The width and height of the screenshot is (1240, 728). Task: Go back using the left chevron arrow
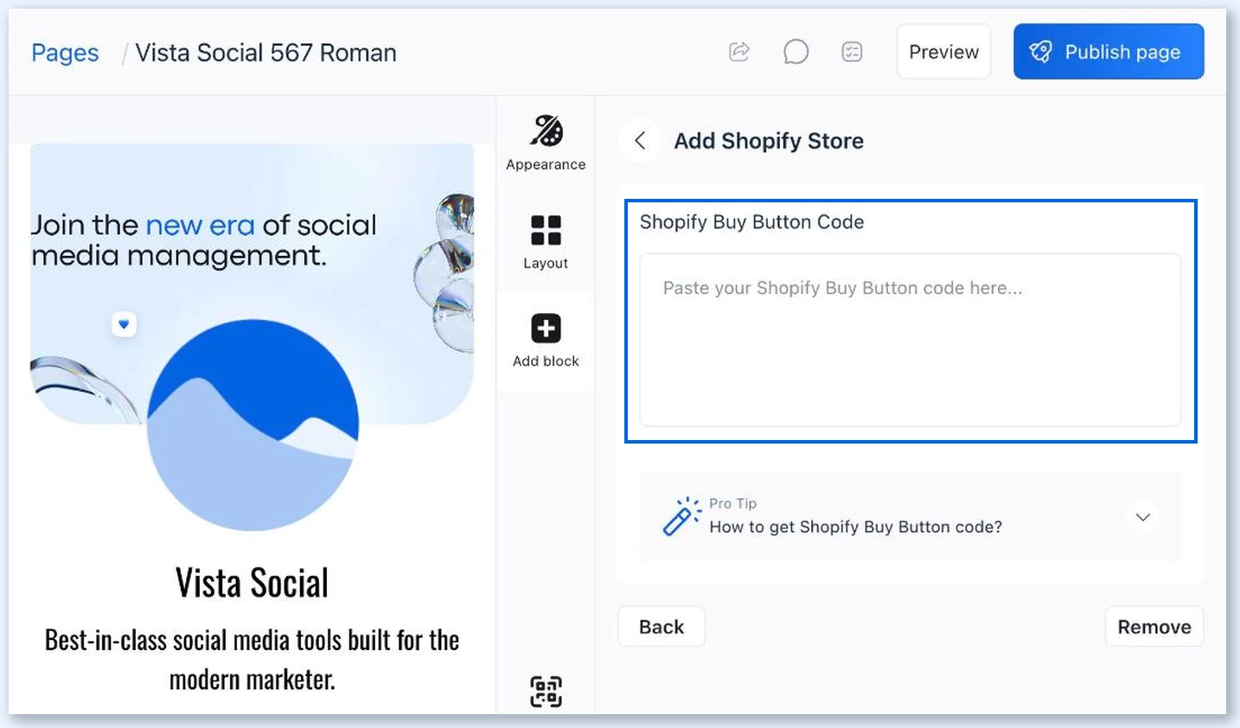(640, 140)
